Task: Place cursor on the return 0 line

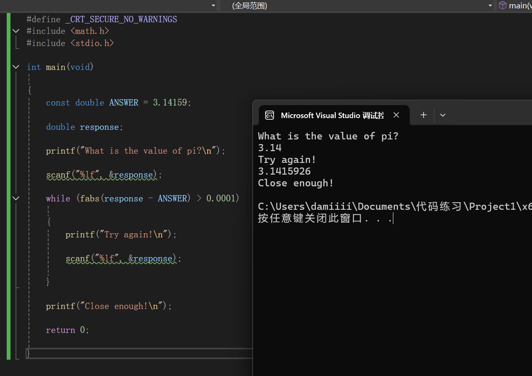Action: click(x=67, y=330)
